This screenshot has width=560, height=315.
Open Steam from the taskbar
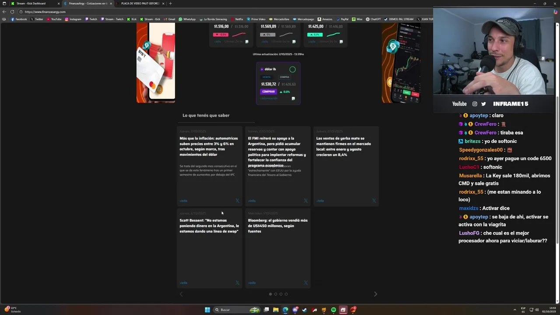pyautogui.click(x=304, y=310)
